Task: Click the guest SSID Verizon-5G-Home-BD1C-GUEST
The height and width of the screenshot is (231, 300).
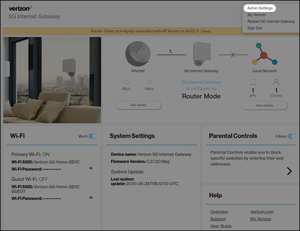Action: click(46, 189)
